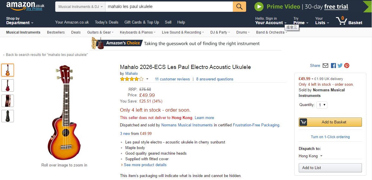Open the Musical Instruments & DJ search category dropdown
This screenshot has height=180, width=372.
pyautogui.click(x=80, y=7)
